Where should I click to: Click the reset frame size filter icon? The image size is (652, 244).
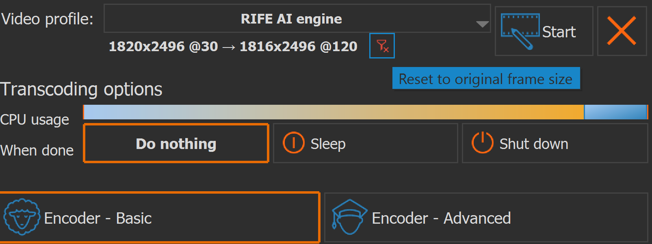382,46
